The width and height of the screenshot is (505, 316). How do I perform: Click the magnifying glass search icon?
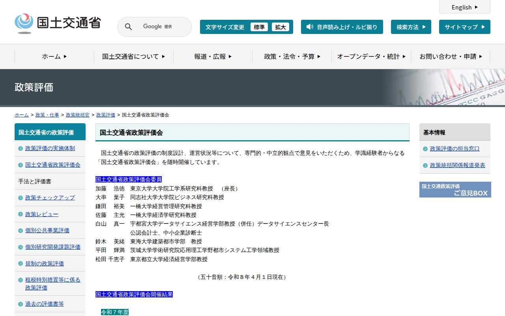click(128, 27)
